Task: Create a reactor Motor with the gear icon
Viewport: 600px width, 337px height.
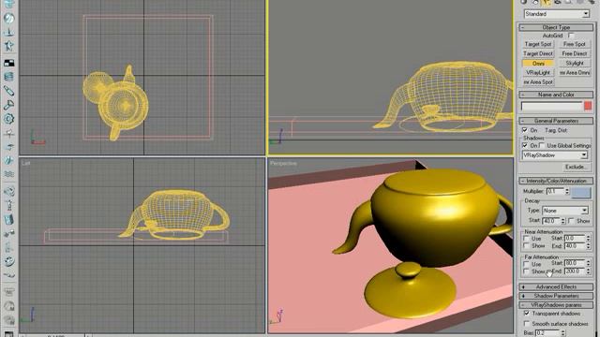Action: [x=8, y=119]
